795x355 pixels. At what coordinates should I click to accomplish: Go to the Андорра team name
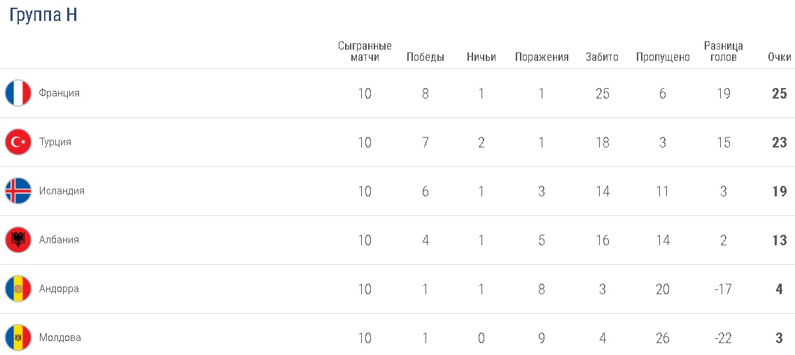click(59, 289)
